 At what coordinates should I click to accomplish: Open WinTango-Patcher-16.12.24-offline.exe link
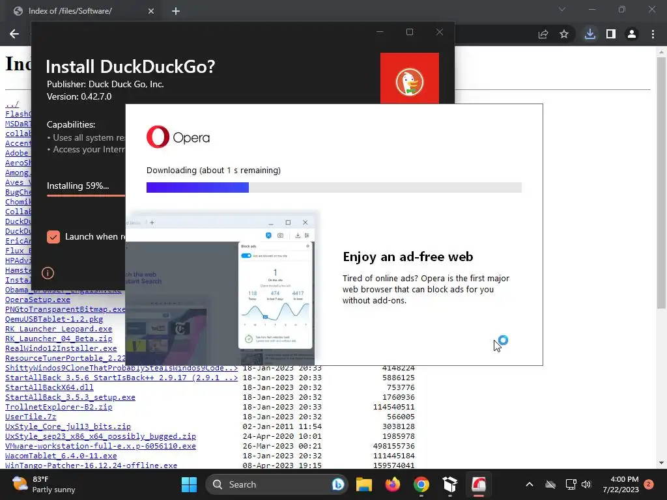point(91,465)
